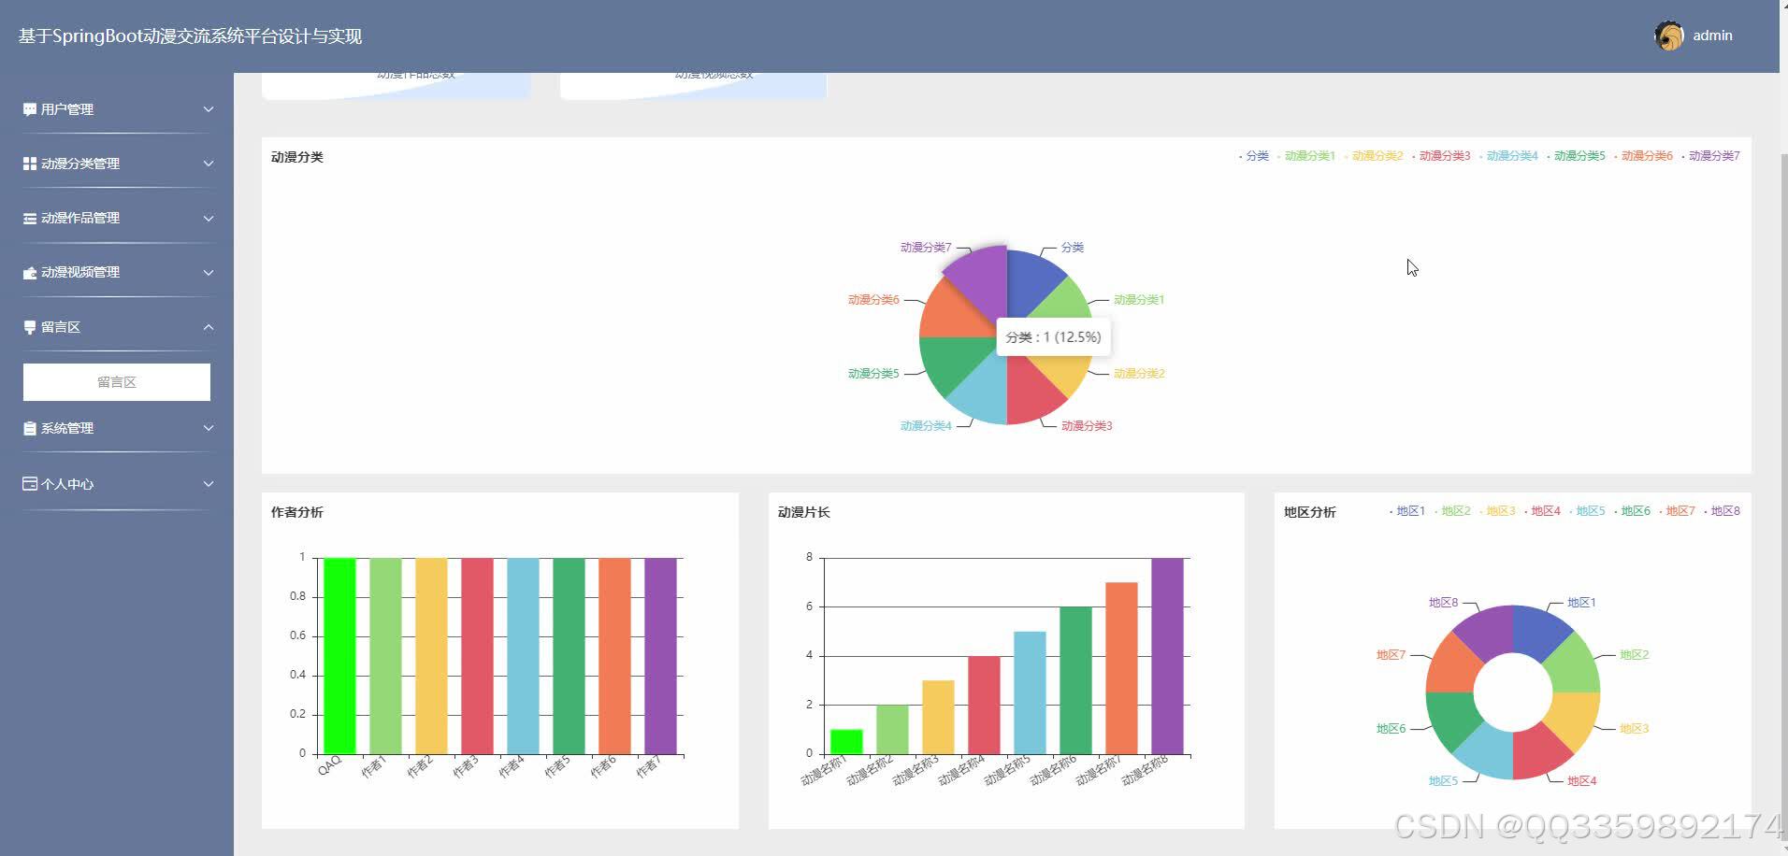Toggle 地区3 legend entry
The width and height of the screenshot is (1788, 856).
tap(1497, 511)
